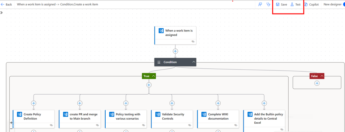
Task: Edit the flow title text
Action: pyautogui.click(x=57, y=4)
